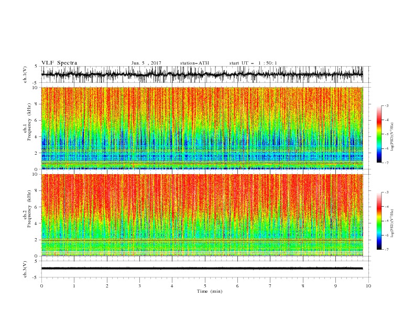The image size is (415, 321).
Task: Click the "-5" tick on upper colorbar
Action: click(386, 134)
